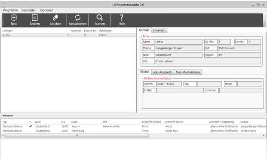The height and width of the screenshot is (159, 267).
Task: Open the Loki Ansprech tab
Action: pos(163,72)
